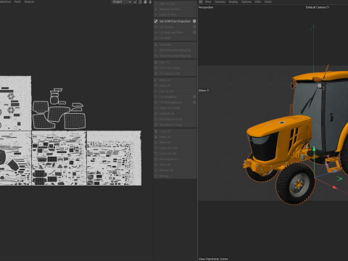
Task: Click the Copy UV command
Action: coord(175,131)
